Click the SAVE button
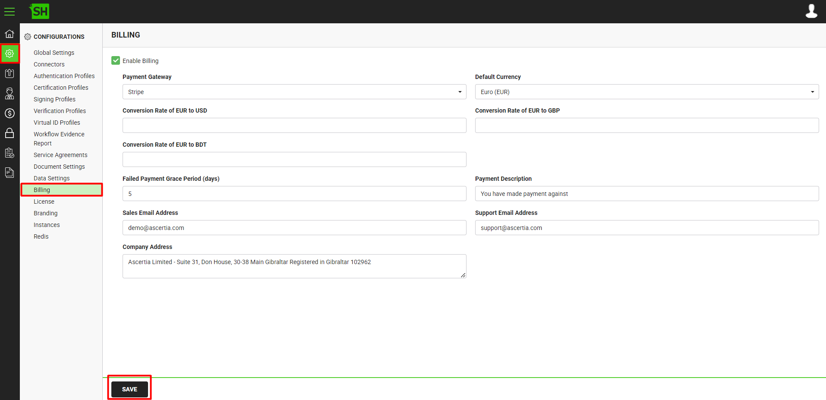Image resolution: width=826 pixels, height=400 pixels. point(129,389)
